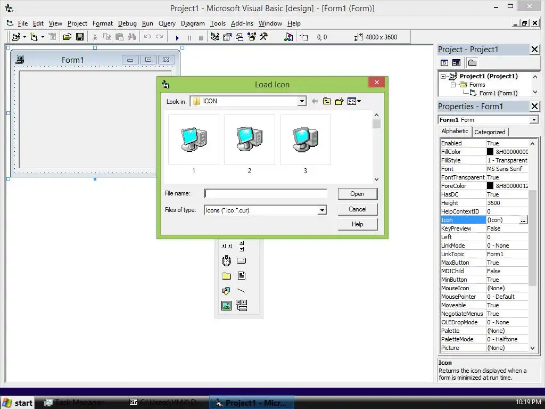The image size is (545, 409).
Task: Click View Object icon in Project panel
Action: (x=456, y=63)
